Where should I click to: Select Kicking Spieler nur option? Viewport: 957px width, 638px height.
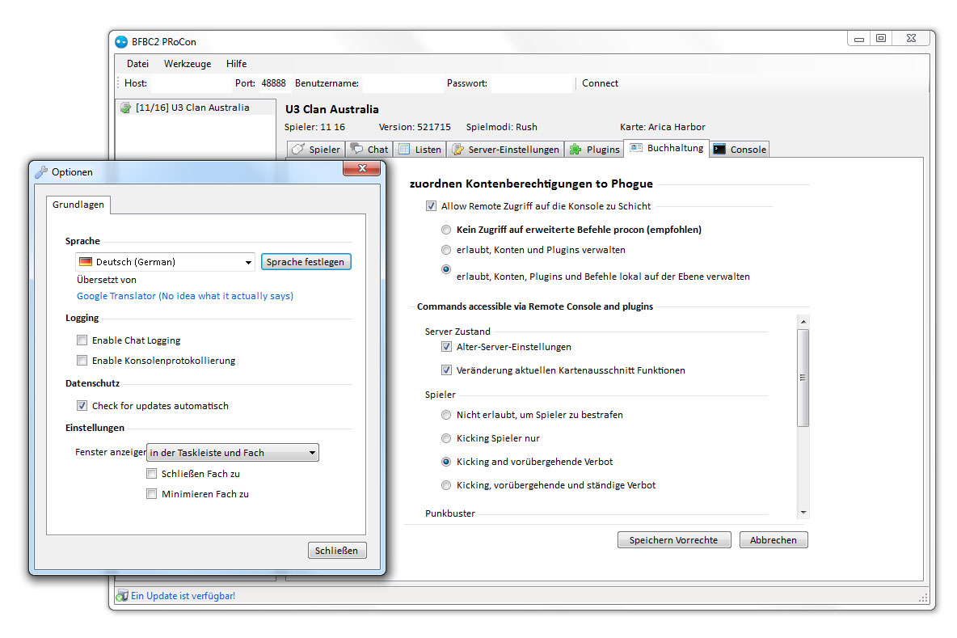(446, 438)
